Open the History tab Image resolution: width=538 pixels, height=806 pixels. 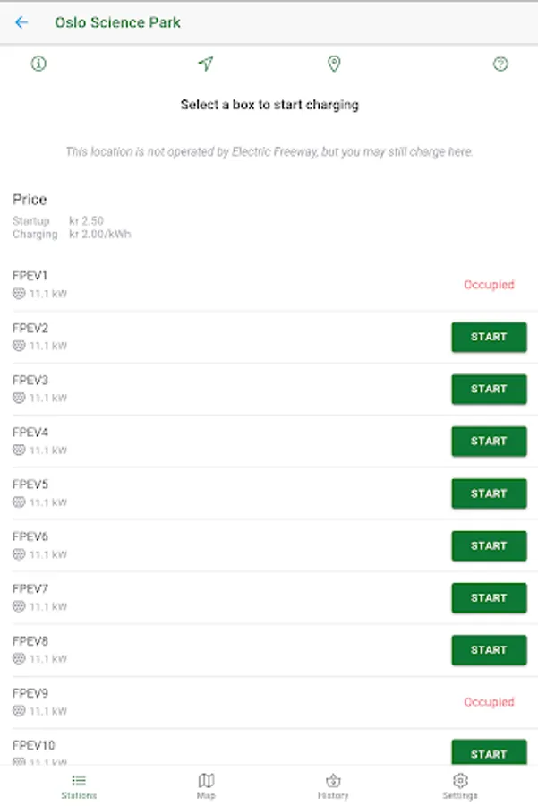click(x=333, y=786)
